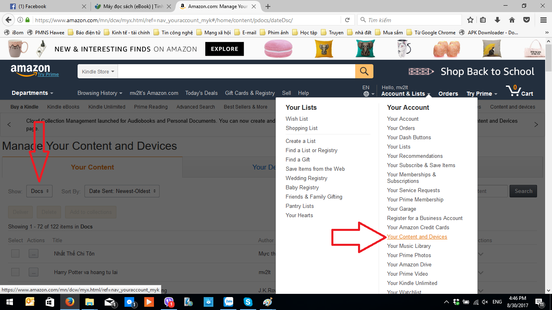Open Action Center notifications icon
This screenshot has width=552, height=310.
[x=539, y=302]
